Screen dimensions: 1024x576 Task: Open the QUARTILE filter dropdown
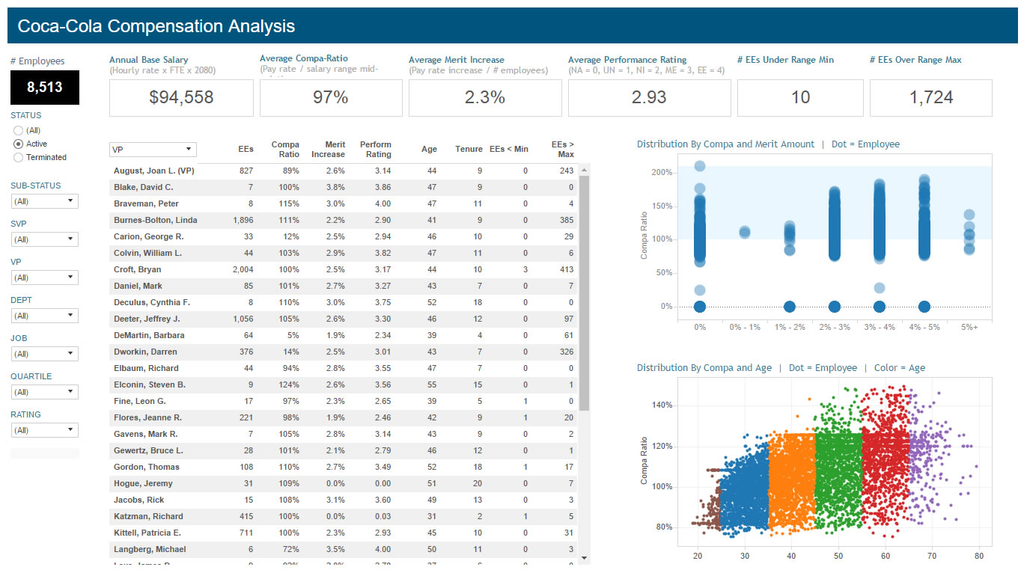point(44,392)
